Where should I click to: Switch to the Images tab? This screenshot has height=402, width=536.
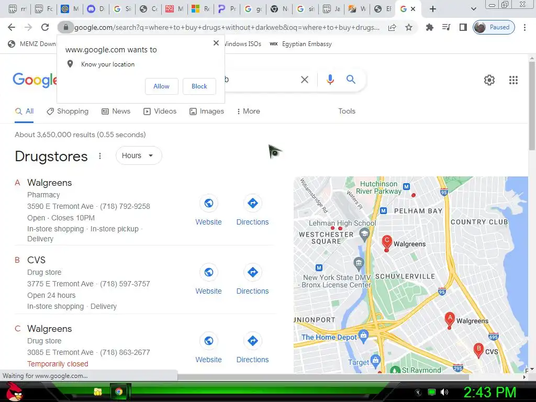pos(207,111)
